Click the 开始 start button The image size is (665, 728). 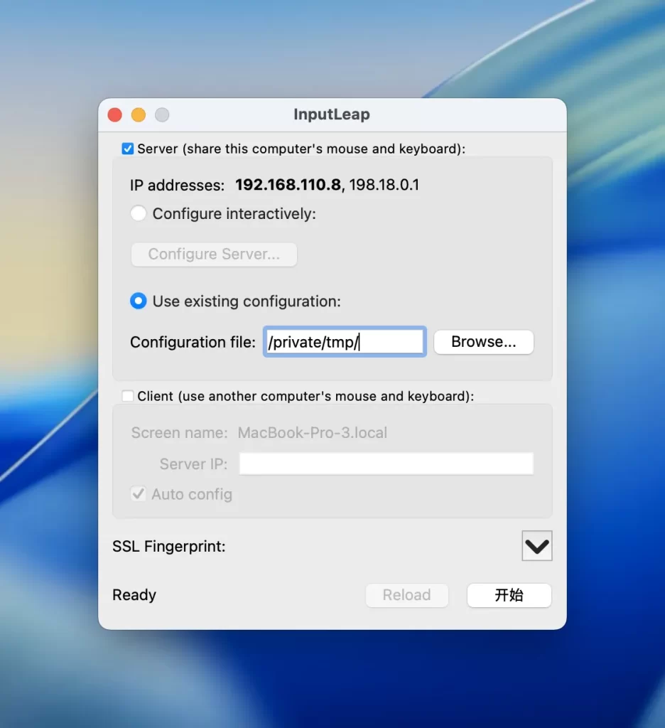pyautogui.click(x=509, y=595)
